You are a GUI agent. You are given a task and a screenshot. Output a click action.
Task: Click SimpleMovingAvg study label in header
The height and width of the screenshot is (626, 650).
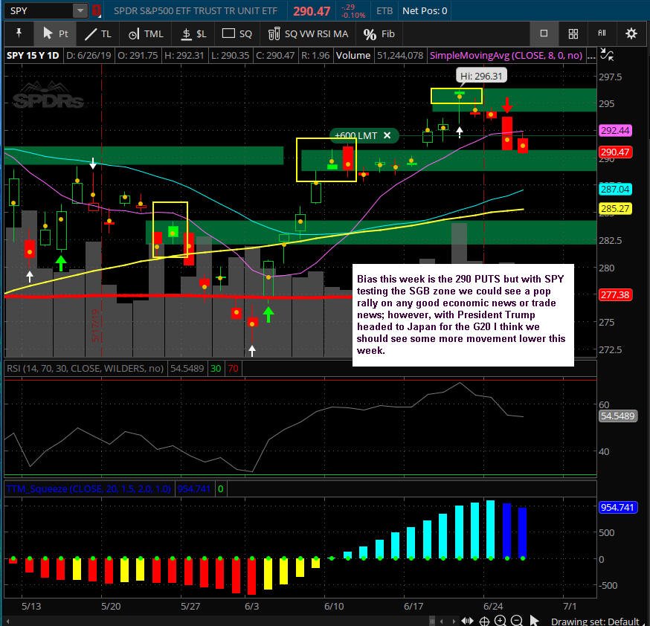point(506,55)
